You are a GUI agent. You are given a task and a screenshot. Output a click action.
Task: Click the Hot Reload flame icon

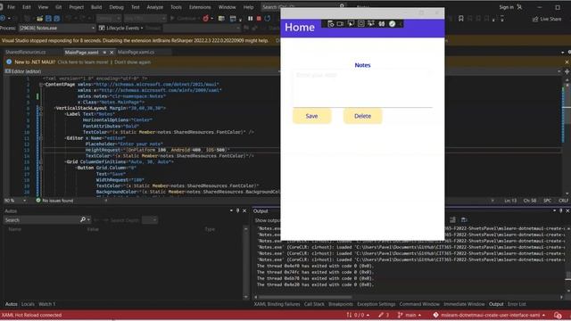pos(206,19)
